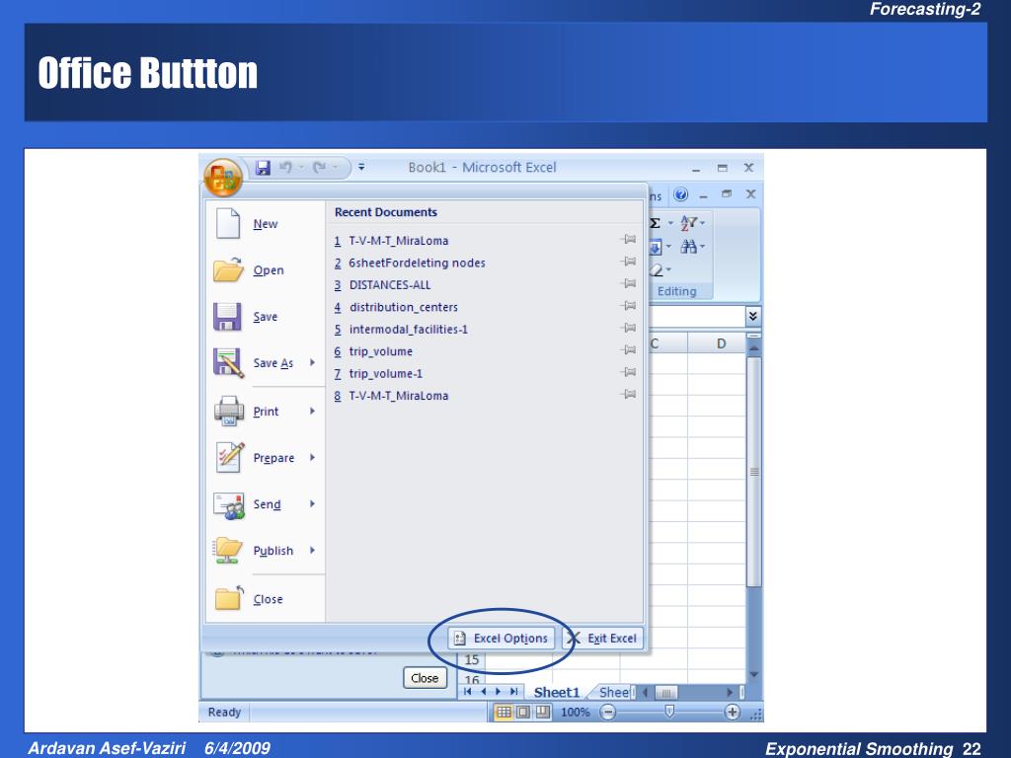1011x758 pixels.
Task: Click the zoom in plus button
Action: click(x=732, y=713)
